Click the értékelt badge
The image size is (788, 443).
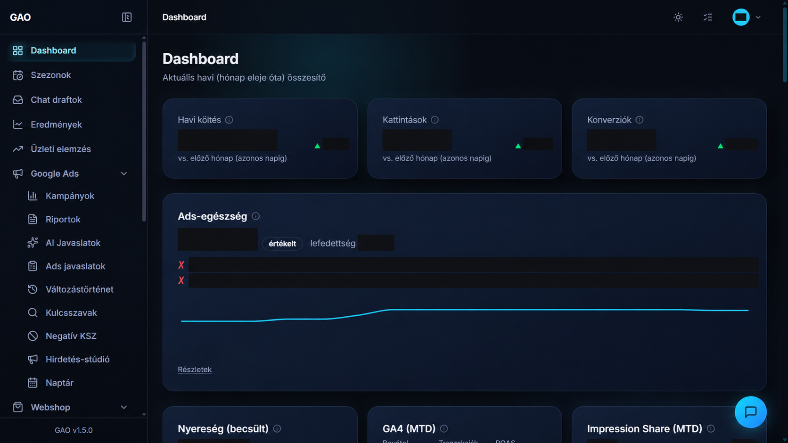tap(282, 244)
